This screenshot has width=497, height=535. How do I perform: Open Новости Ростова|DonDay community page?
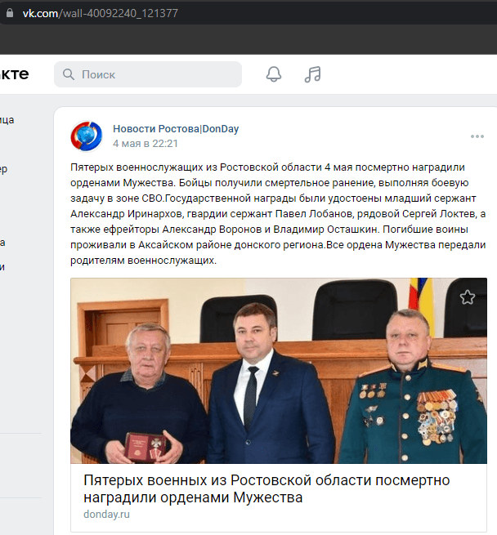coord(176,128)
